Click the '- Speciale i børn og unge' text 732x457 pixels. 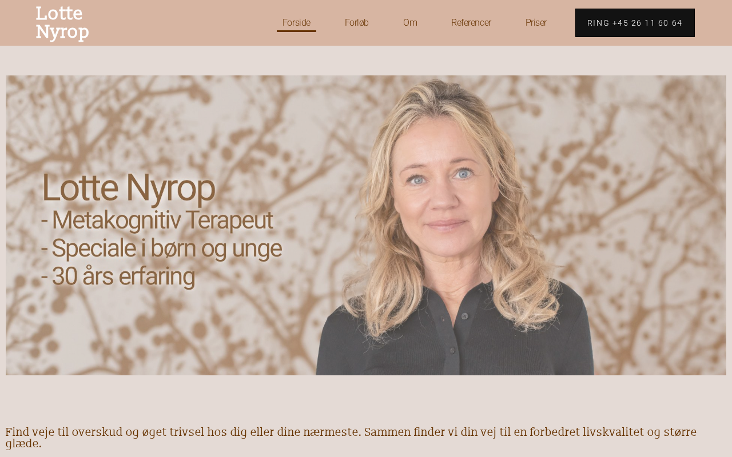pos(161,248)
